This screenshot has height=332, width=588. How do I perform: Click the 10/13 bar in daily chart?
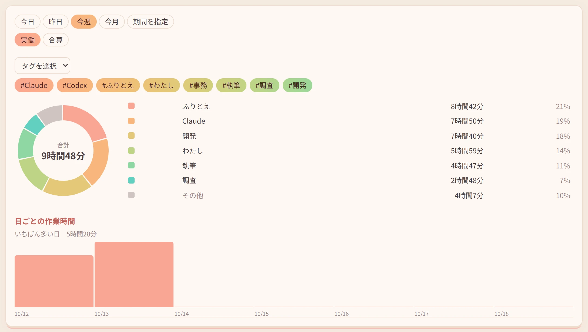[x=134, y=275]
